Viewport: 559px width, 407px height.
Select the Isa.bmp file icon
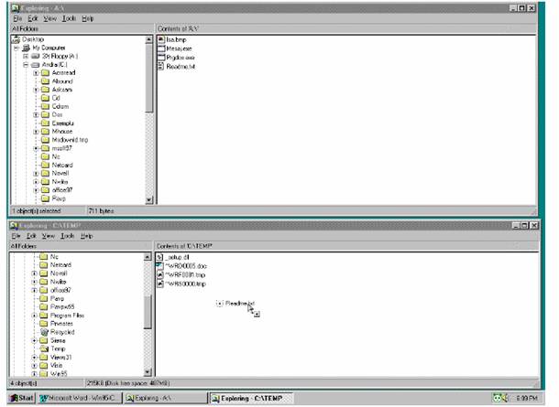pyautogui.click(x=160, y=41)
